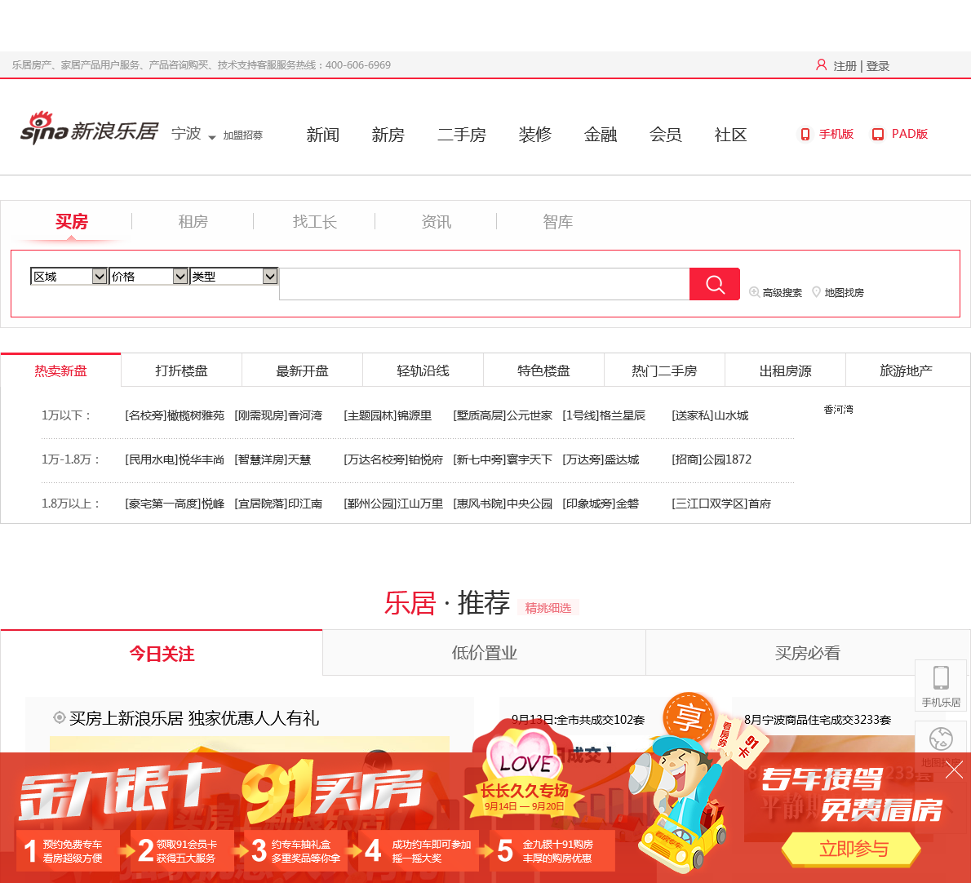The width and height of the screenshot is (971, 883).
Task: Open the 社区 navigation item
Action: point(731,135)
